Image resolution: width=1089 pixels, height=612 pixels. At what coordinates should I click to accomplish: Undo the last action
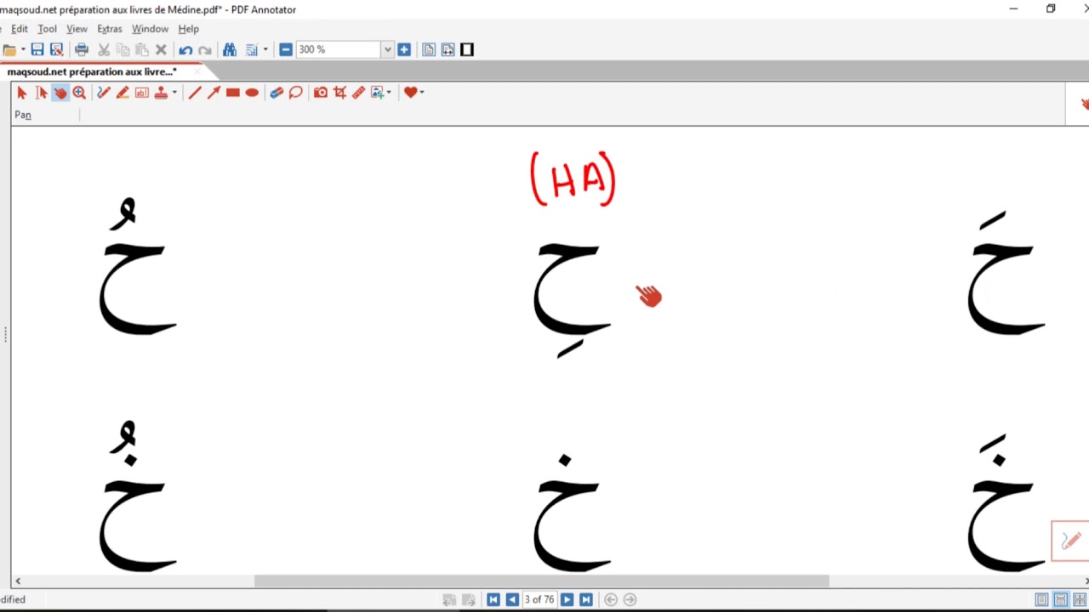click(x=185, y=49)
